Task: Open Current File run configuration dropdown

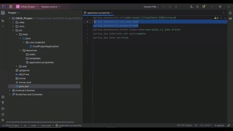Action: click(x=151, y=7)
